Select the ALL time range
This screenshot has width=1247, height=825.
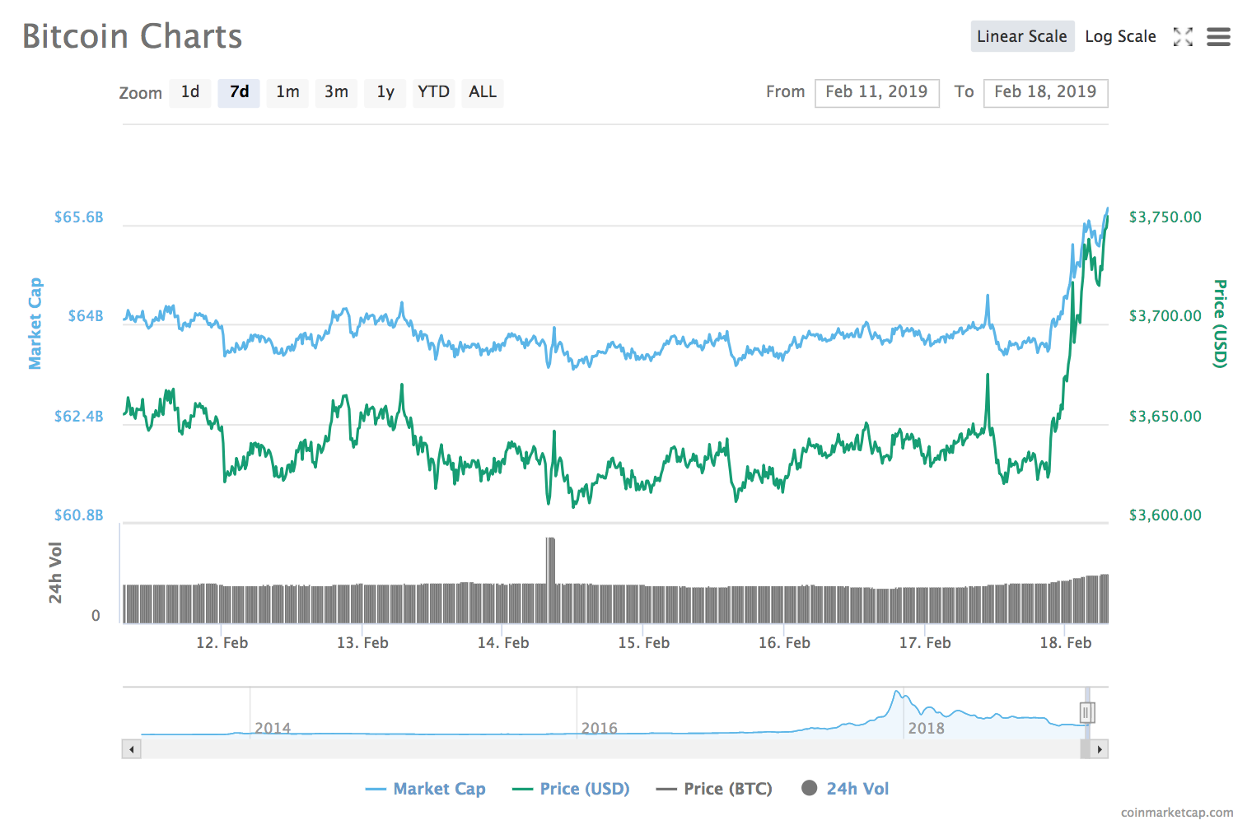[482, 92]
